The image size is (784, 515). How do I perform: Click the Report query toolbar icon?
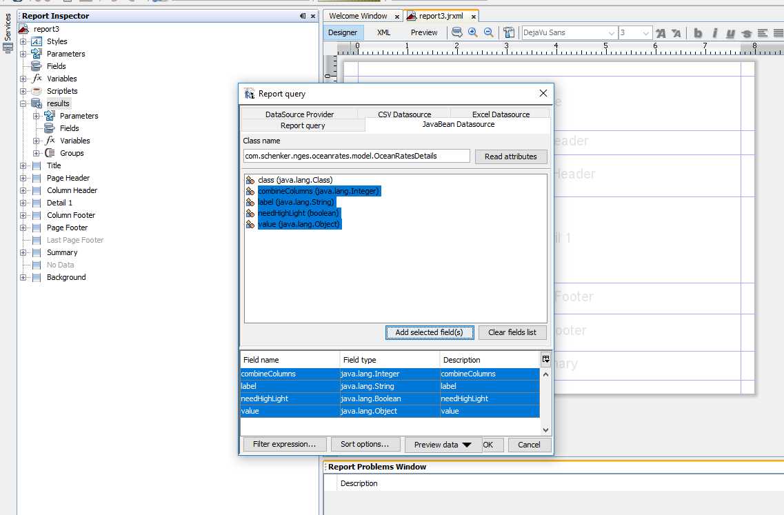[x=456, y=32]
